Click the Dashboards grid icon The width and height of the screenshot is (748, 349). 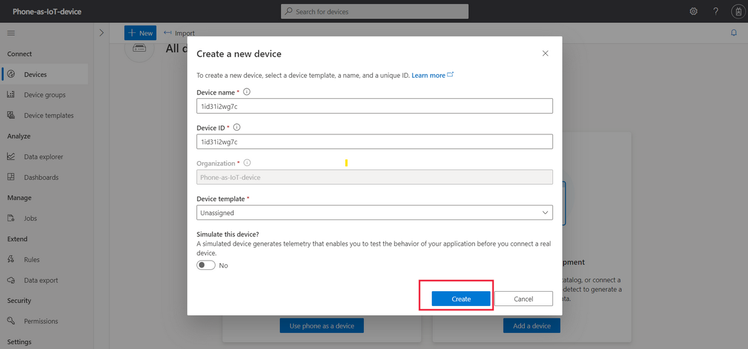(11, 177)
